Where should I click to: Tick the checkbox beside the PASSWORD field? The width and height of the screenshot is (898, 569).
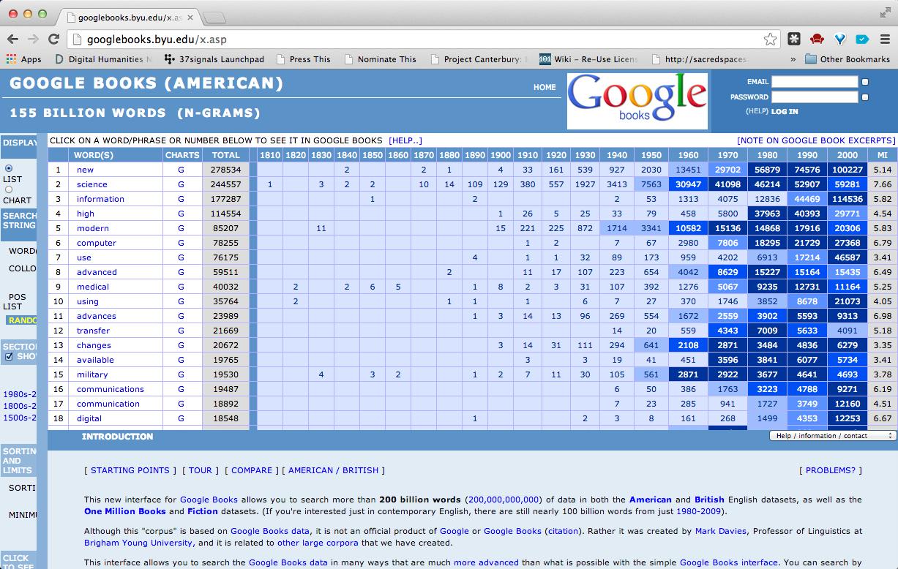pyautogui.click(x=865, y=97)
